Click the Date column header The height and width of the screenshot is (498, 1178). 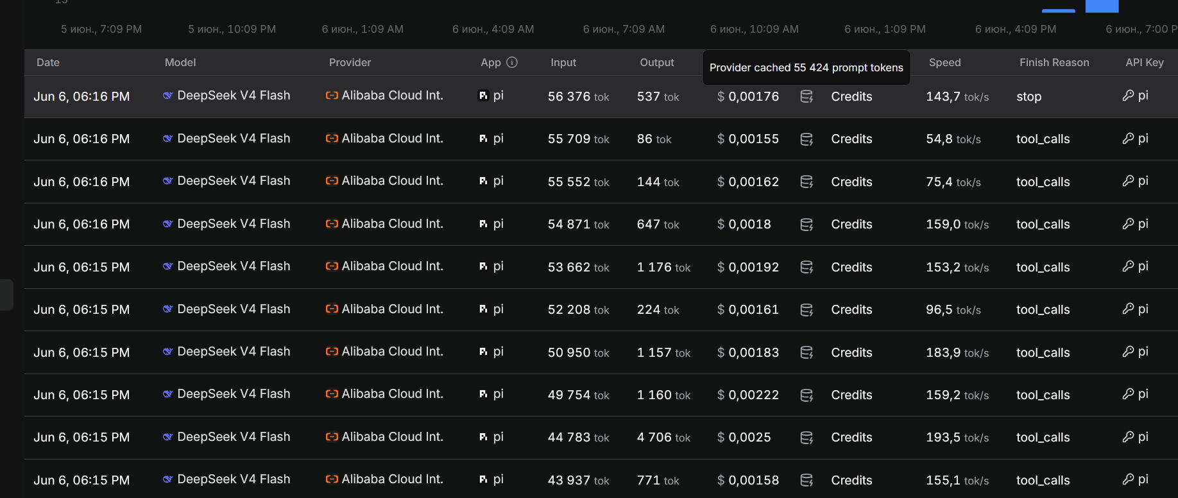click(48, 62)
